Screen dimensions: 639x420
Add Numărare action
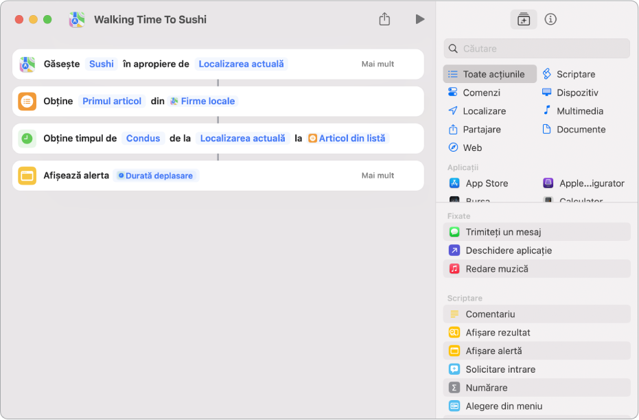coord(537,388)
